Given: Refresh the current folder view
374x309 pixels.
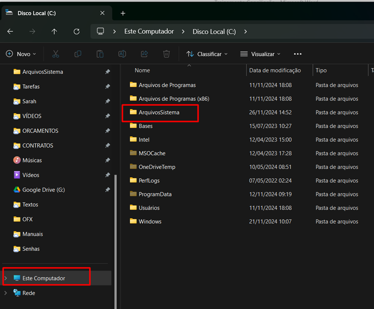Looking at the screenshot, I should coord(76,32).
